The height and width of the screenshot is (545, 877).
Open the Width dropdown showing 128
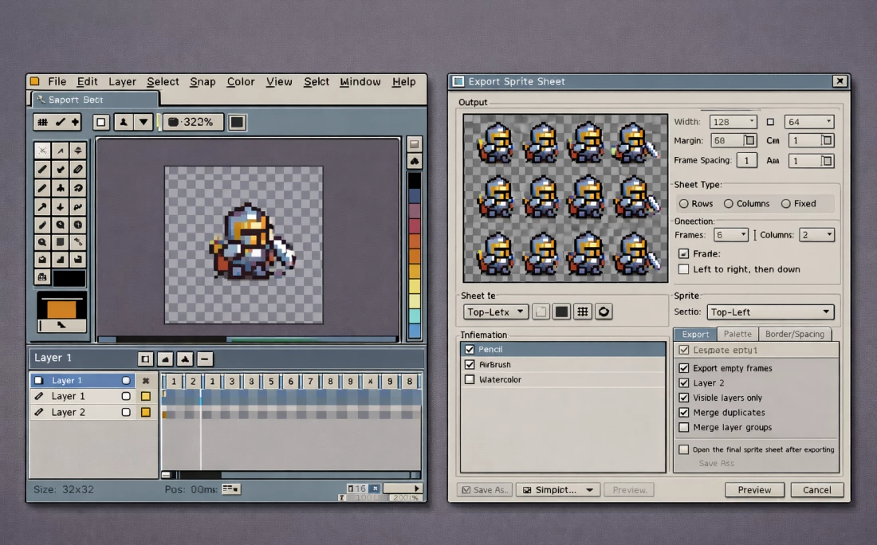733,122
